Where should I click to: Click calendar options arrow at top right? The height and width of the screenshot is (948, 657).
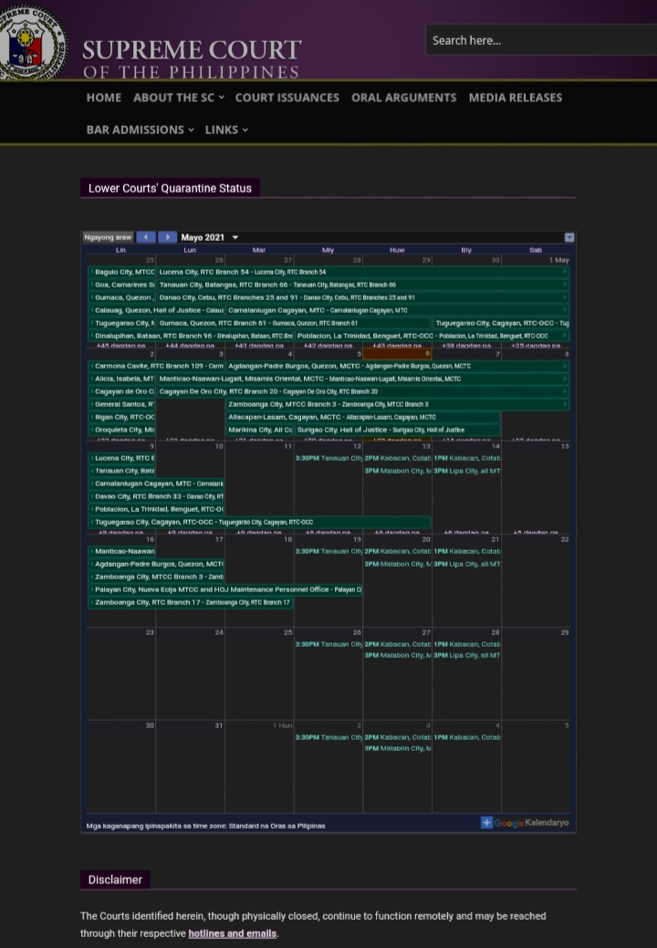coord(569,237)
